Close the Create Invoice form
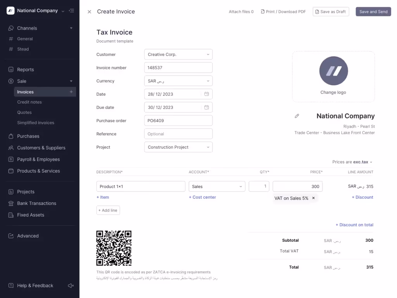The width and height of the screenshot is (397, 298). pos(90,12)
